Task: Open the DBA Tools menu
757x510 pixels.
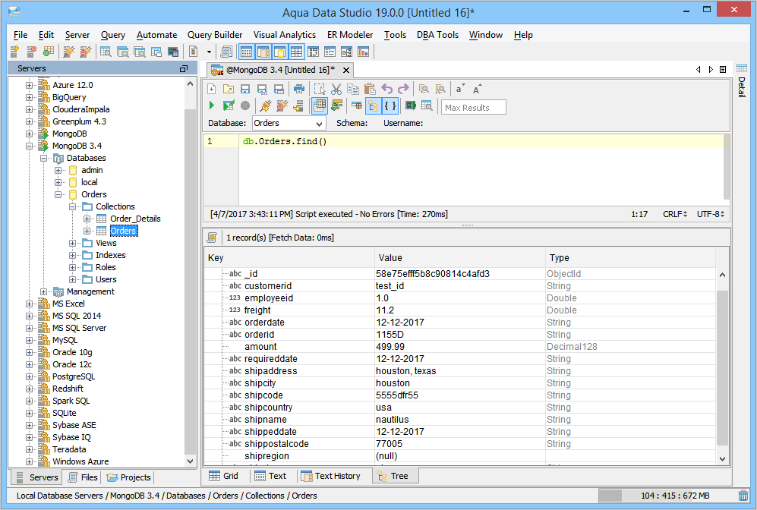Action: [437, 35]
